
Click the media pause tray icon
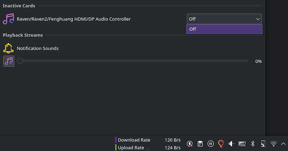(x=211, y=143)
